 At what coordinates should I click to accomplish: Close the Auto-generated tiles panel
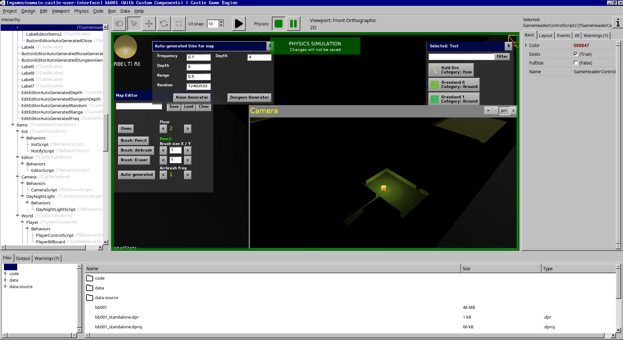click(270, 46)
